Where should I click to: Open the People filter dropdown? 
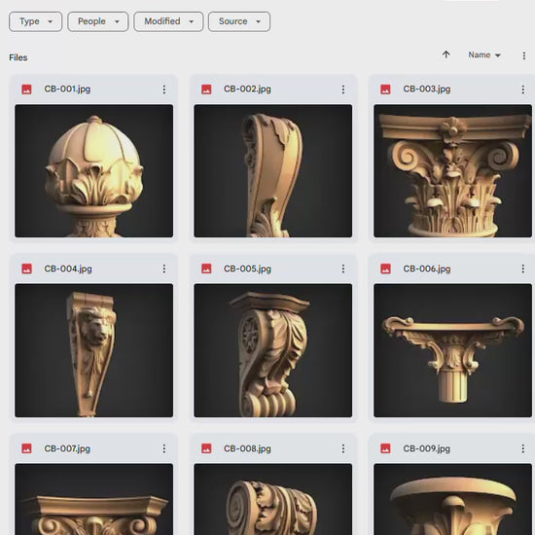(x=98, y=21)
